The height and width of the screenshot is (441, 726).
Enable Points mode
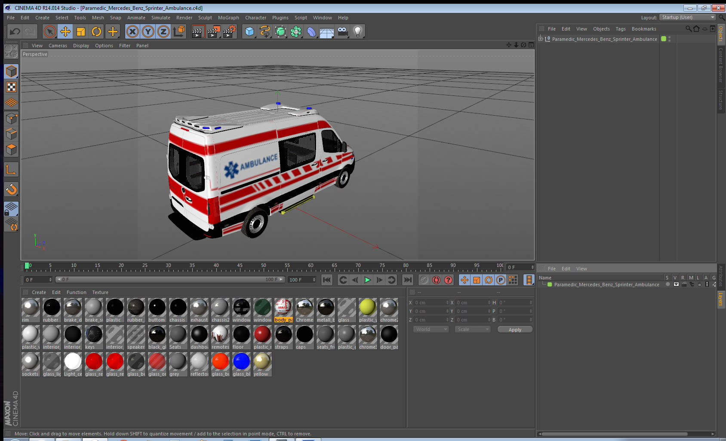pyautogui.click(x=11, y=118)
